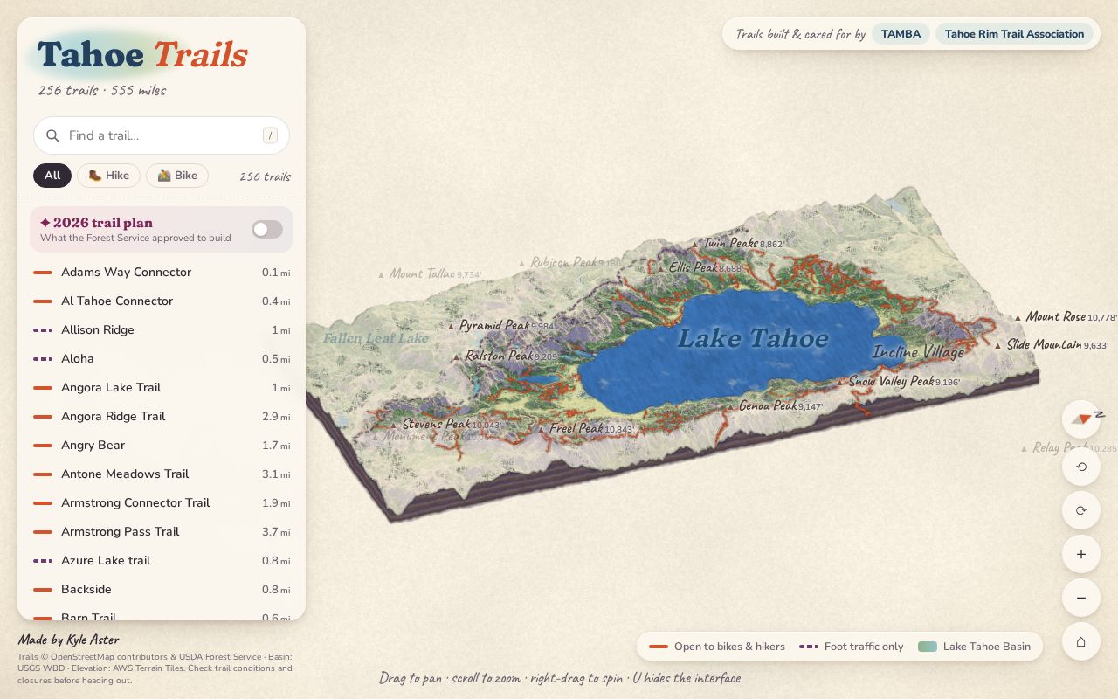This screenshot has height=699, width=1118.
Task: Open the OpenStreetMap attribution link
Action: coord(82,657)
